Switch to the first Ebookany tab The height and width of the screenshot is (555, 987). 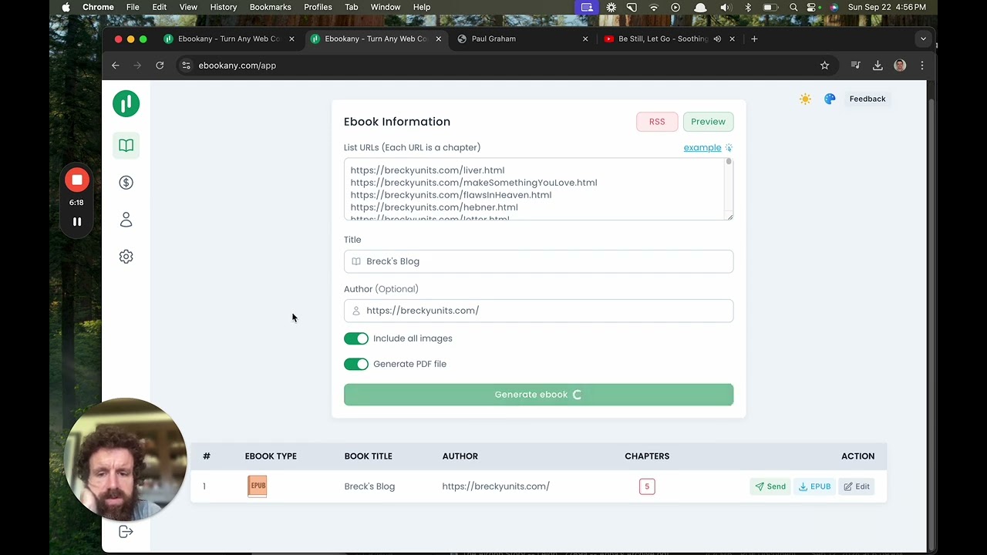pos(228,39)
